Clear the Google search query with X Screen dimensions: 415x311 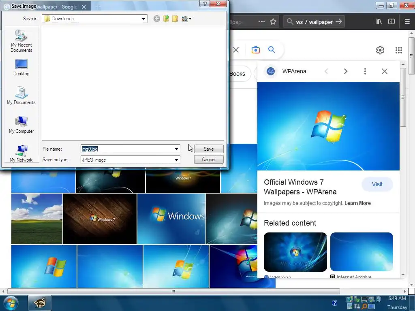coord(236,50)
